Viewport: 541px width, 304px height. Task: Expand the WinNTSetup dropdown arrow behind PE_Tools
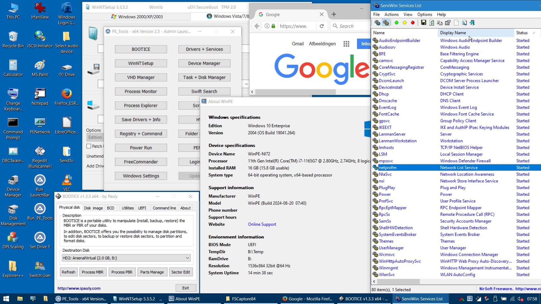coord(246,84)
